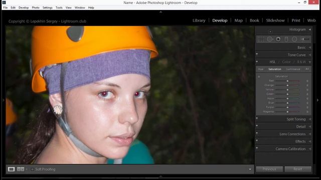Expand the Camera Calibration panel triangle
Image resolution: width=321 pixels, height=180 pixels.
pyautogui.click(x=310, y=149)
